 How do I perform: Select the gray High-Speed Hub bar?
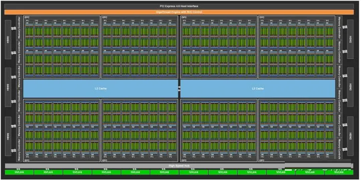coord(179,165)
